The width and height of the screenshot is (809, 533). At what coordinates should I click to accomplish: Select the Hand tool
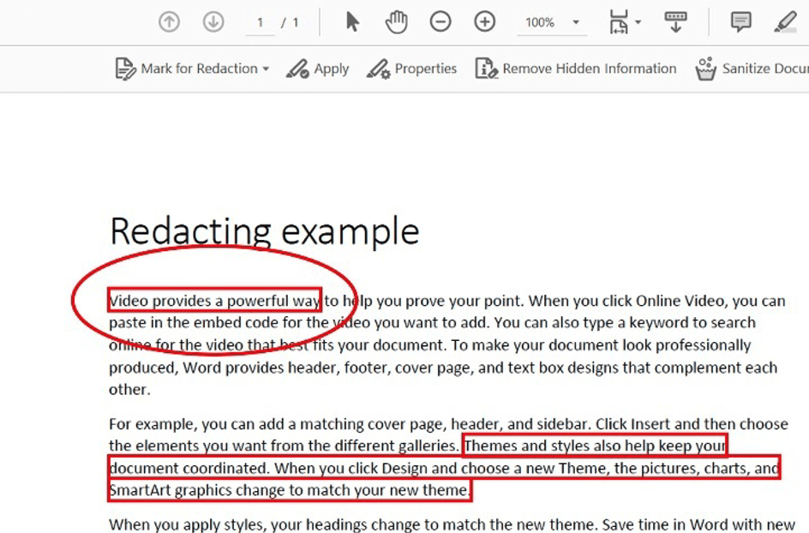tap(395, 21)
